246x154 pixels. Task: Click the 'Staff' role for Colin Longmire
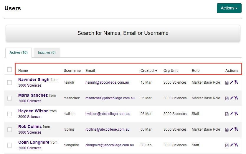click(x=195, y=145)
